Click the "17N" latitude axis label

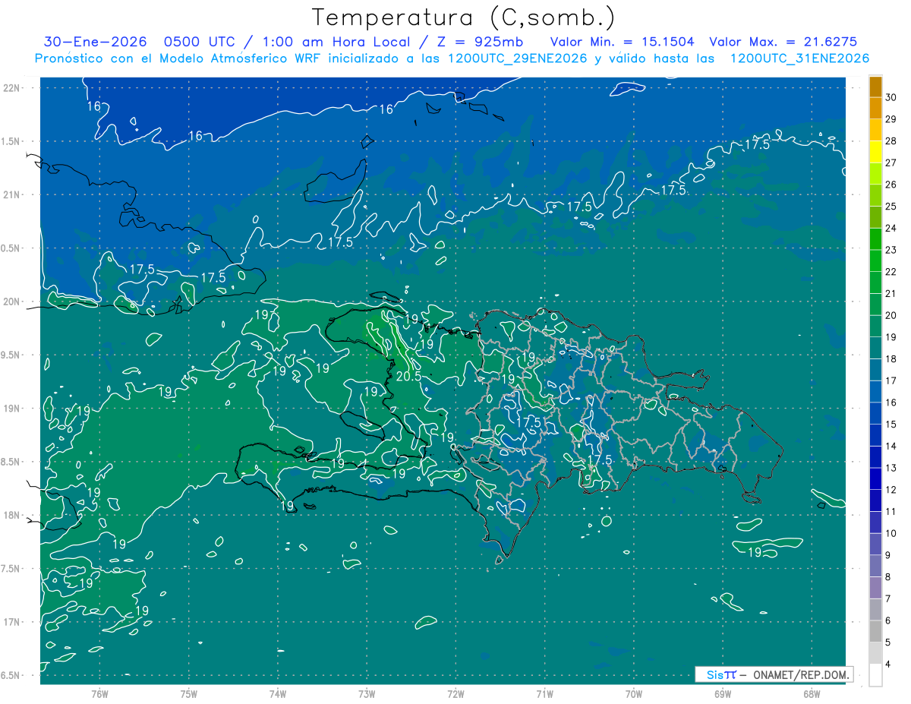point(12,622)
